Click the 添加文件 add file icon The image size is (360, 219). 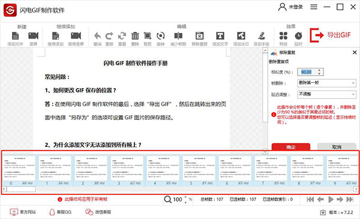coord(15,36)
